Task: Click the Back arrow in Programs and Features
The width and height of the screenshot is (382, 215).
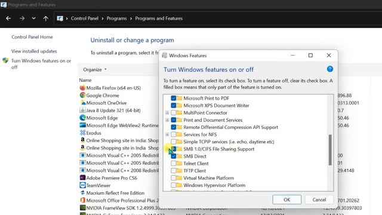Action: click(8, 19)
